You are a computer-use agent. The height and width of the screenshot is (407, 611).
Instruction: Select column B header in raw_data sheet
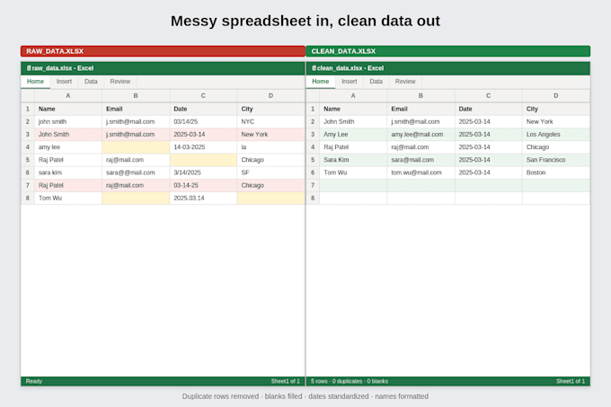(136, 96)
